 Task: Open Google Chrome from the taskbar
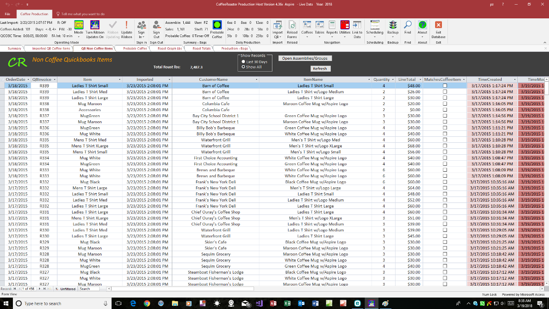[x=147, y=303]
